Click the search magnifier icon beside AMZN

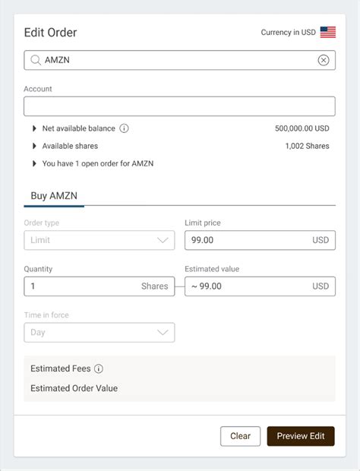point(36,60)
